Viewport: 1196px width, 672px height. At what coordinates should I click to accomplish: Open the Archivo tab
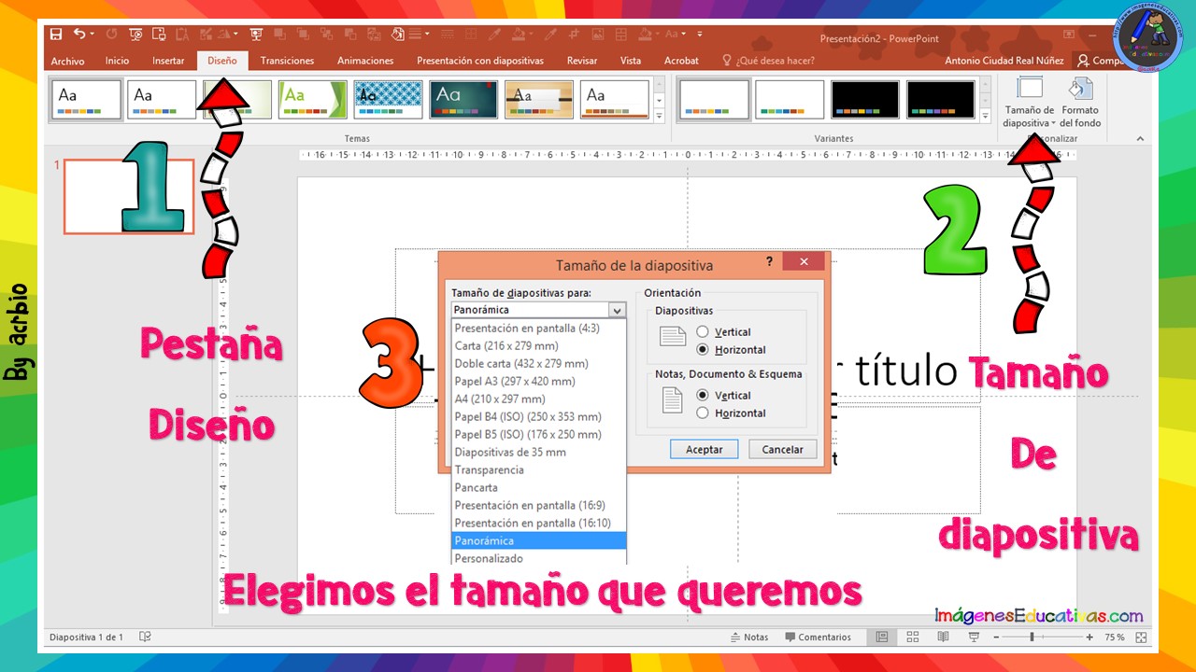pyautogui.click(x=67, y=61)
